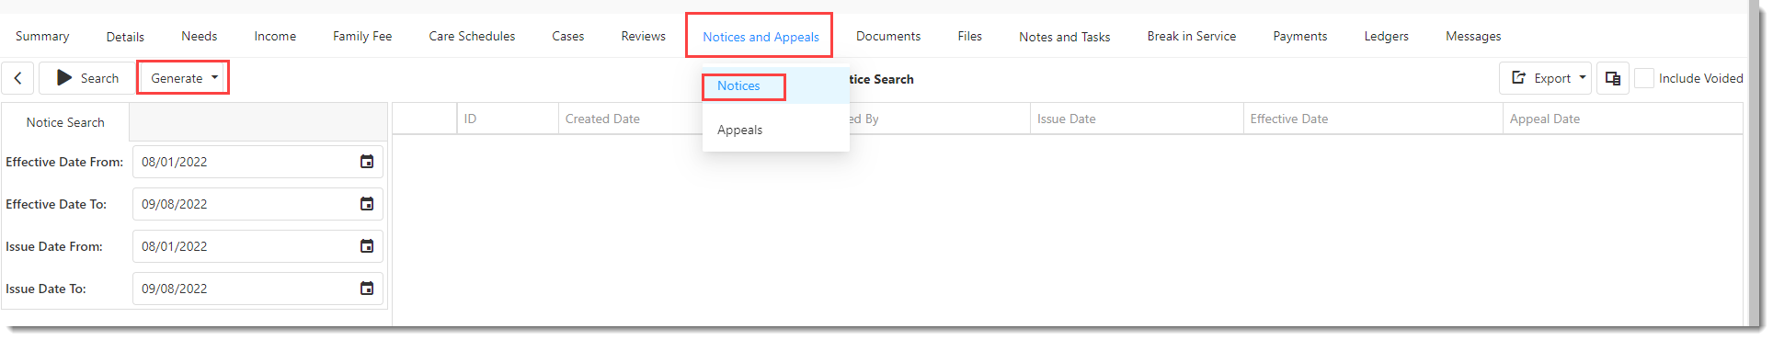The image size is (1773, 340).
Task: Go to the Break in Service tab
Action: tap(1191, 36)
